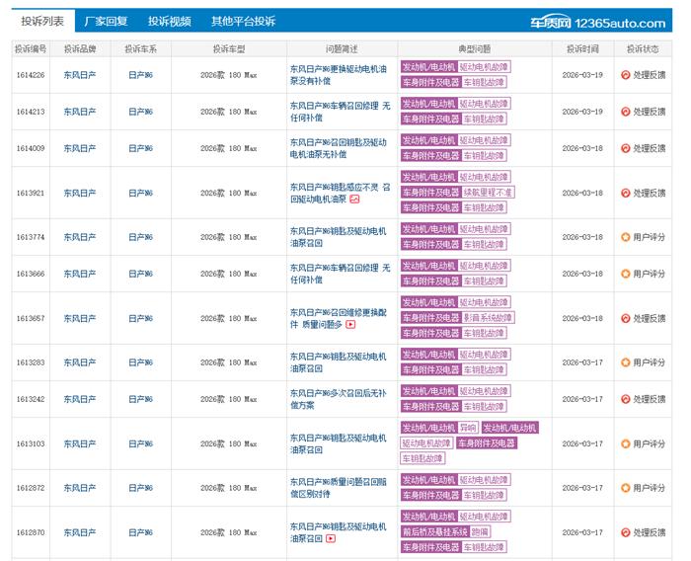Select the 投诉列表 tab
691x561 pixels.
[x=42, y=21]
